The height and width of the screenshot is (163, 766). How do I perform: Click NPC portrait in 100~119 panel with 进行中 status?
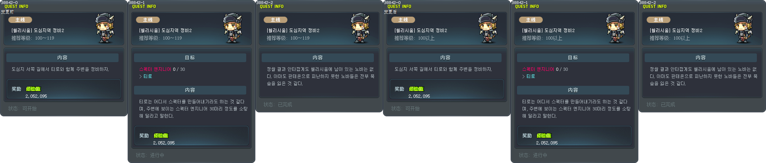[232, 28]
